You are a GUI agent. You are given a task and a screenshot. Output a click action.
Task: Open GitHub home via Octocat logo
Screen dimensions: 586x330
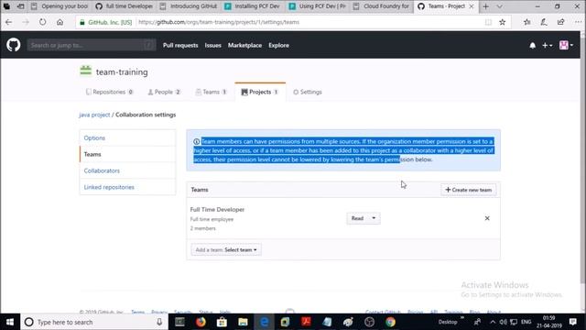14,45
